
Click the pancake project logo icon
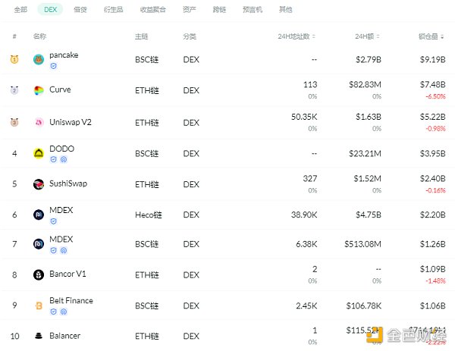(x=39, y=59)
